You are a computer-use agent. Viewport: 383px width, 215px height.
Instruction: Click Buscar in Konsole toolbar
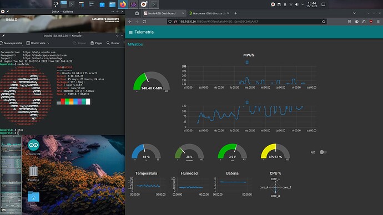(x=113, y=43)
